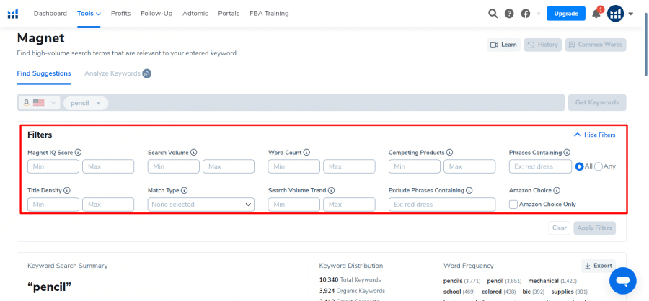Collapse filters with Hide Filters

click(x=595, y=135)
